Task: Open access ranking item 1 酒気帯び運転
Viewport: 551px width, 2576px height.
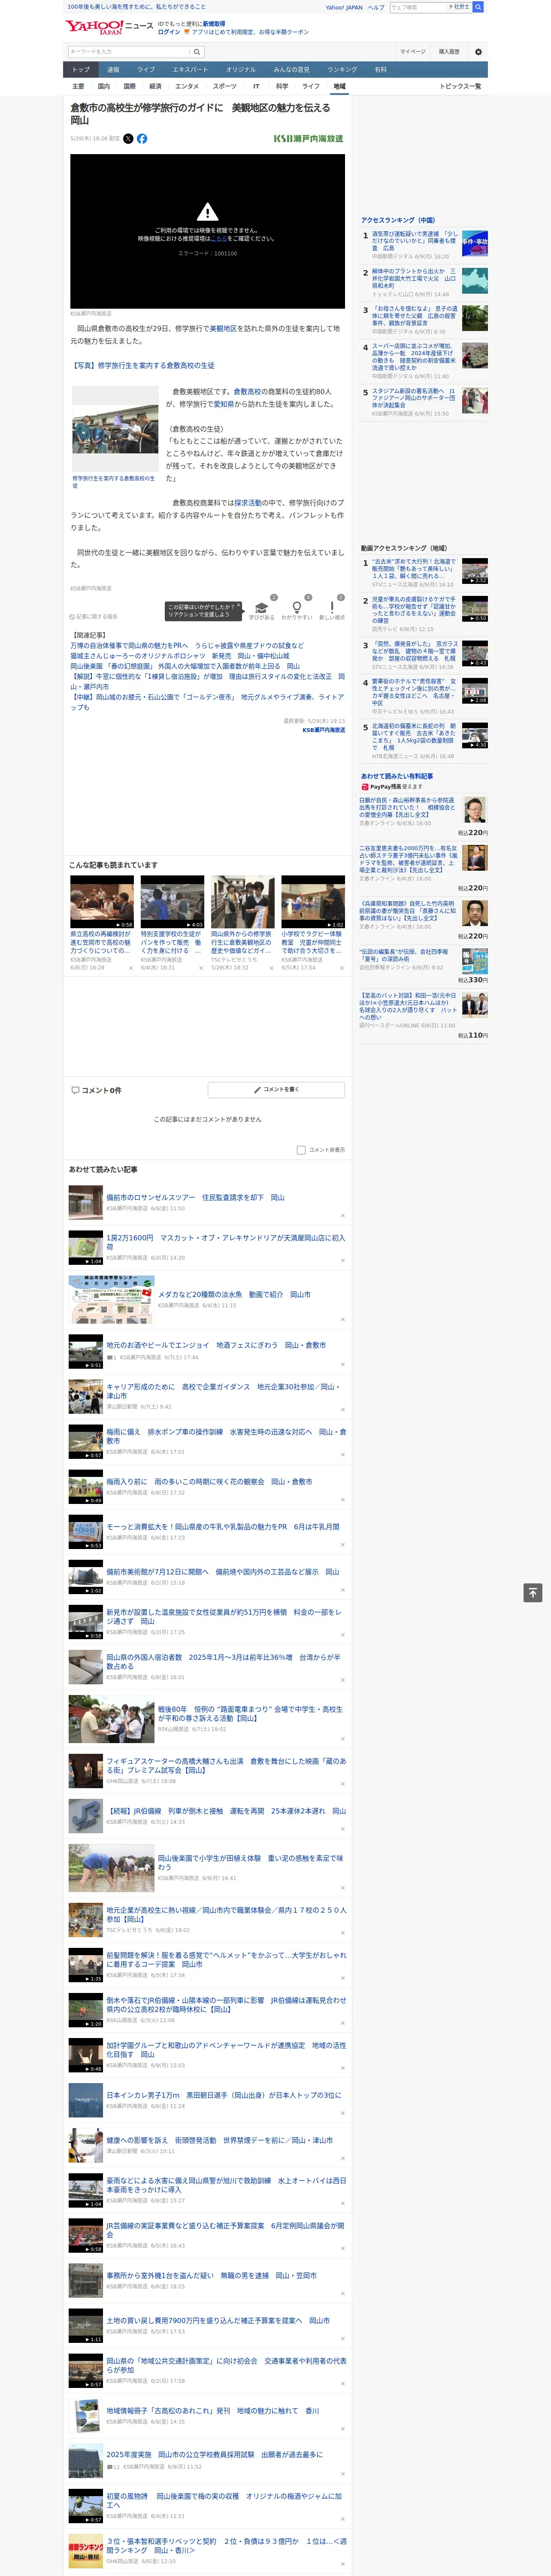Action: 414,241
